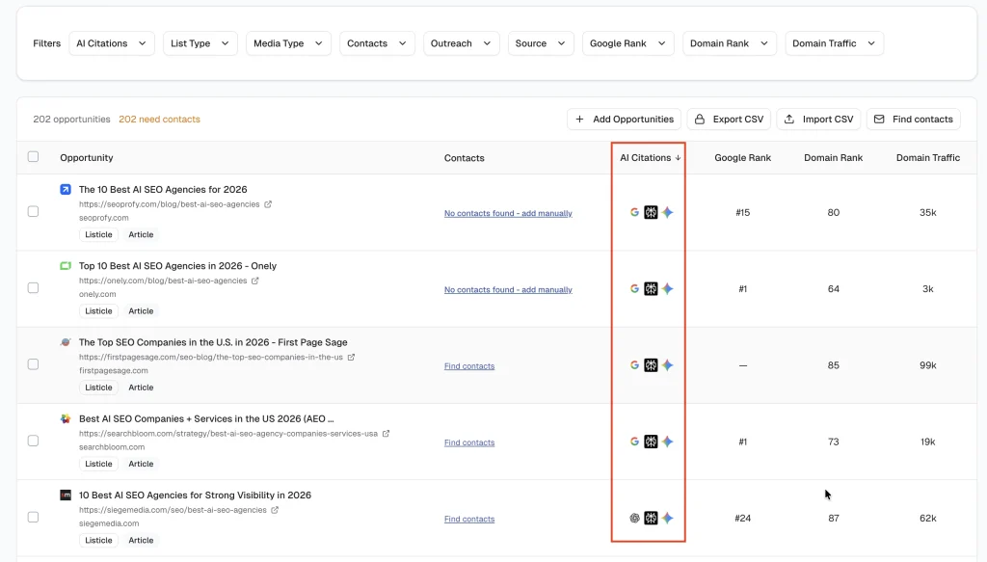Check the onely.com opportunity row
The image size is (987, 562).
[x=34, y=287]
